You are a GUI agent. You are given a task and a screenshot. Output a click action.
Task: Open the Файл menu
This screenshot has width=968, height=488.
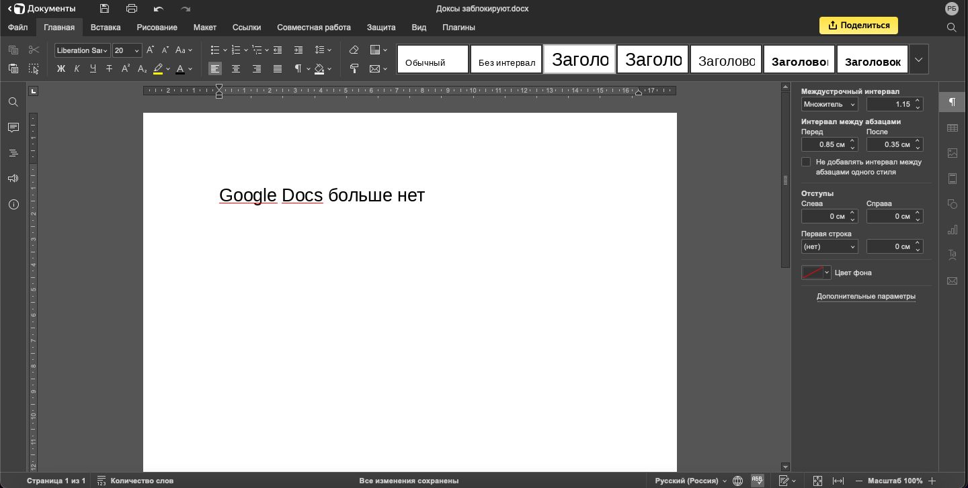coord(18,28)
